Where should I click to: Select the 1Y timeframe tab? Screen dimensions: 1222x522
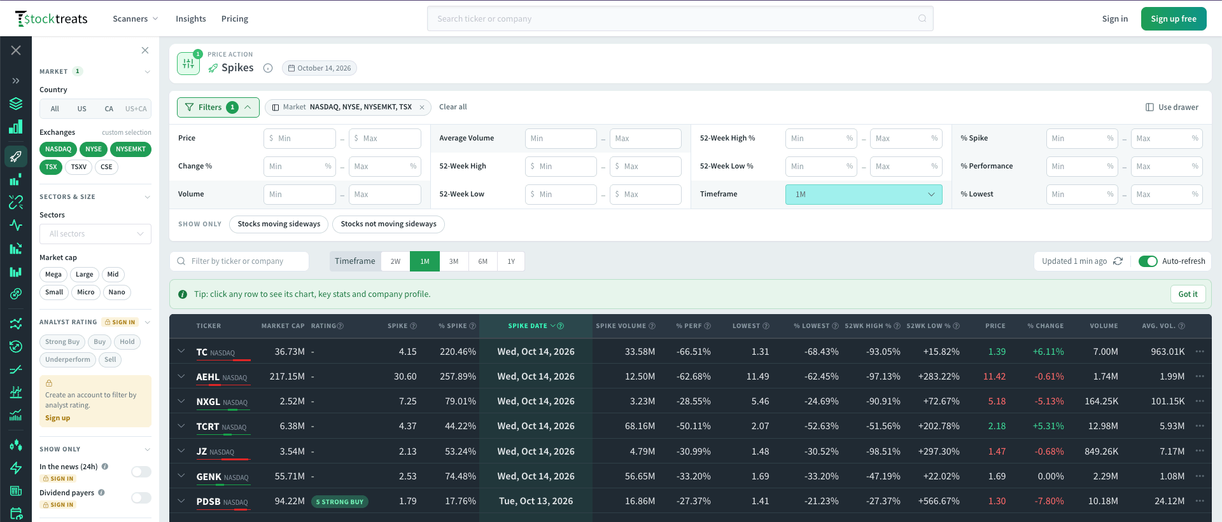(511, 261)
